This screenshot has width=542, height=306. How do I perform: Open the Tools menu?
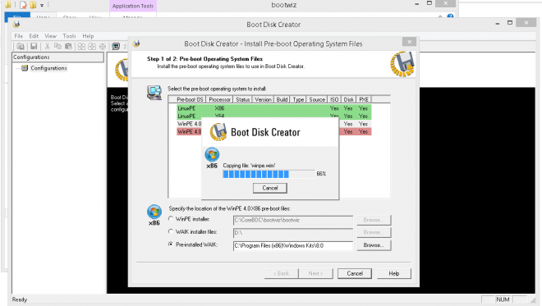coord(69,36)
